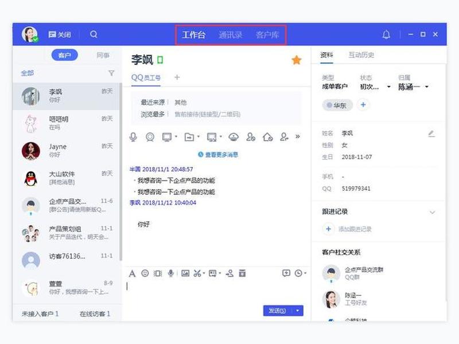
Task: Open send options arrow beside 发送 button
Action: pyautogui.click(x=297, y=311)
